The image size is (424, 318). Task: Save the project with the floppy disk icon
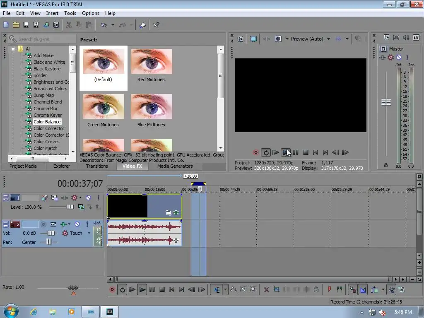pyautogui.click(x=26, y=25)
